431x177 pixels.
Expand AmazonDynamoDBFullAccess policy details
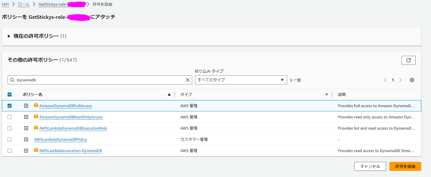pyautogui.click(x=26, y=106)
